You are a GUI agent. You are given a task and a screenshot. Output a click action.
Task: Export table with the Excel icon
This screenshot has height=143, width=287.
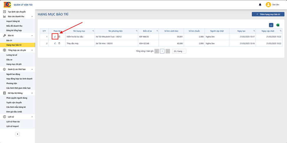278,25
